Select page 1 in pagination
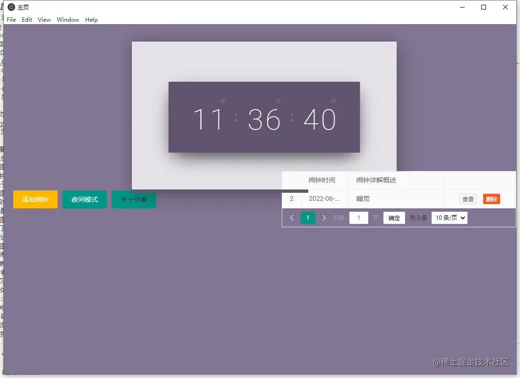The width and height of the screenshot is (520, 378). pyautogui.click(x=308, y=218)
